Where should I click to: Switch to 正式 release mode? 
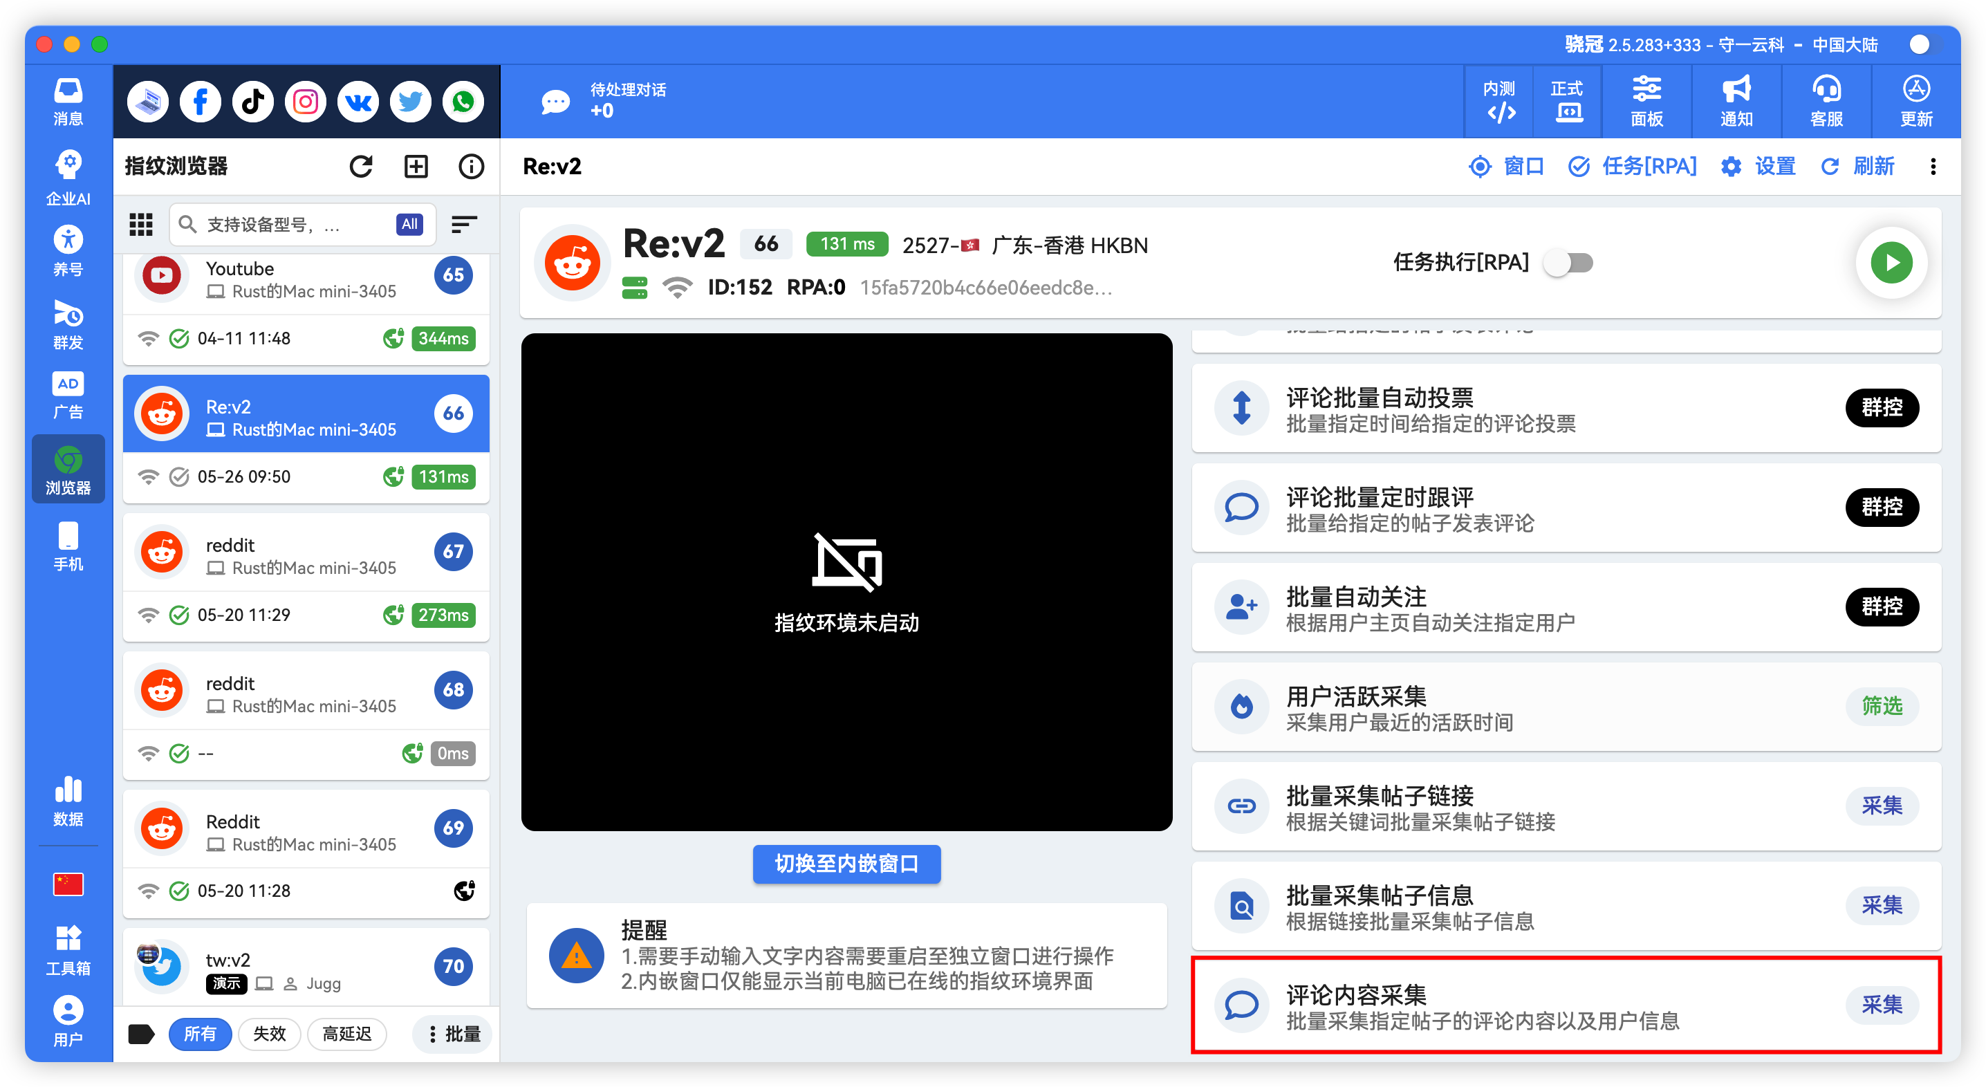[1568, 101]
